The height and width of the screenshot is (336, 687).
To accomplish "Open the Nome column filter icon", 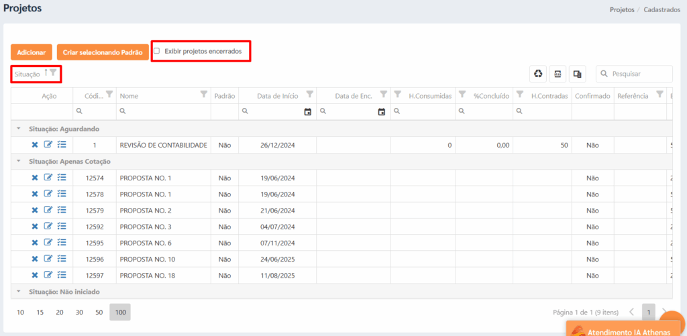I will pyautogui.click(x=203, y=94).
